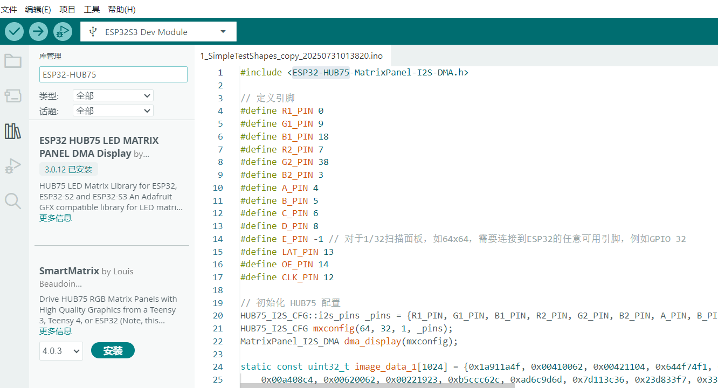Open the Boards Manager sidebar icon

[x=13, y=96]
